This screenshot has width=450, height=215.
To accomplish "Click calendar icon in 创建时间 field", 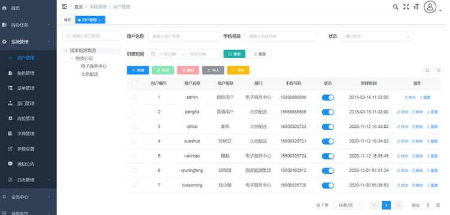I will pos(153,54).
